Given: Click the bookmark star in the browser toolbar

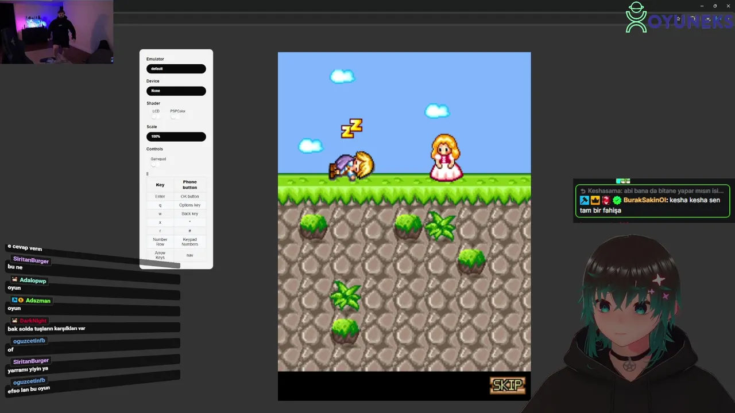Looking at the screenshot, I should point(678,19).
